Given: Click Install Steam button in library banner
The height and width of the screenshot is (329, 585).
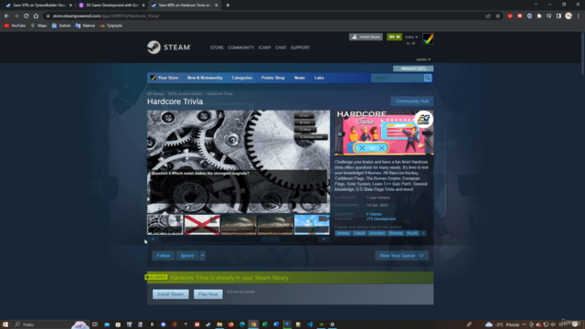Looking at the screenshot, I should click(x=171, y=294).
